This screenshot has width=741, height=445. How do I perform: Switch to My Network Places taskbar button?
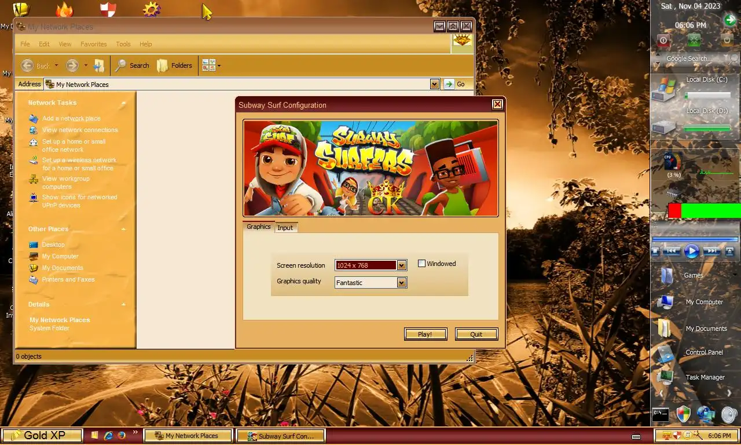(x=188, y=436)
